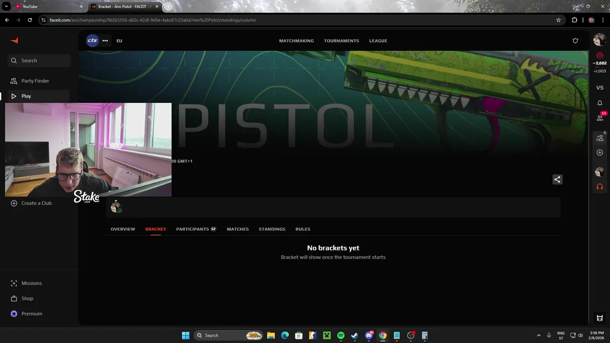Open the Standings tab
This screenshot has width=610, height=343.
(x=272, y=229)
